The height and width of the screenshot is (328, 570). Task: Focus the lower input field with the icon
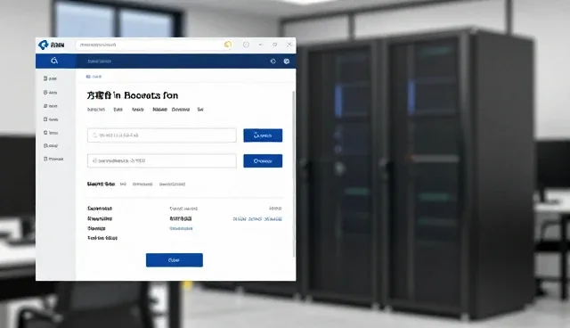(x=162, y=160)
